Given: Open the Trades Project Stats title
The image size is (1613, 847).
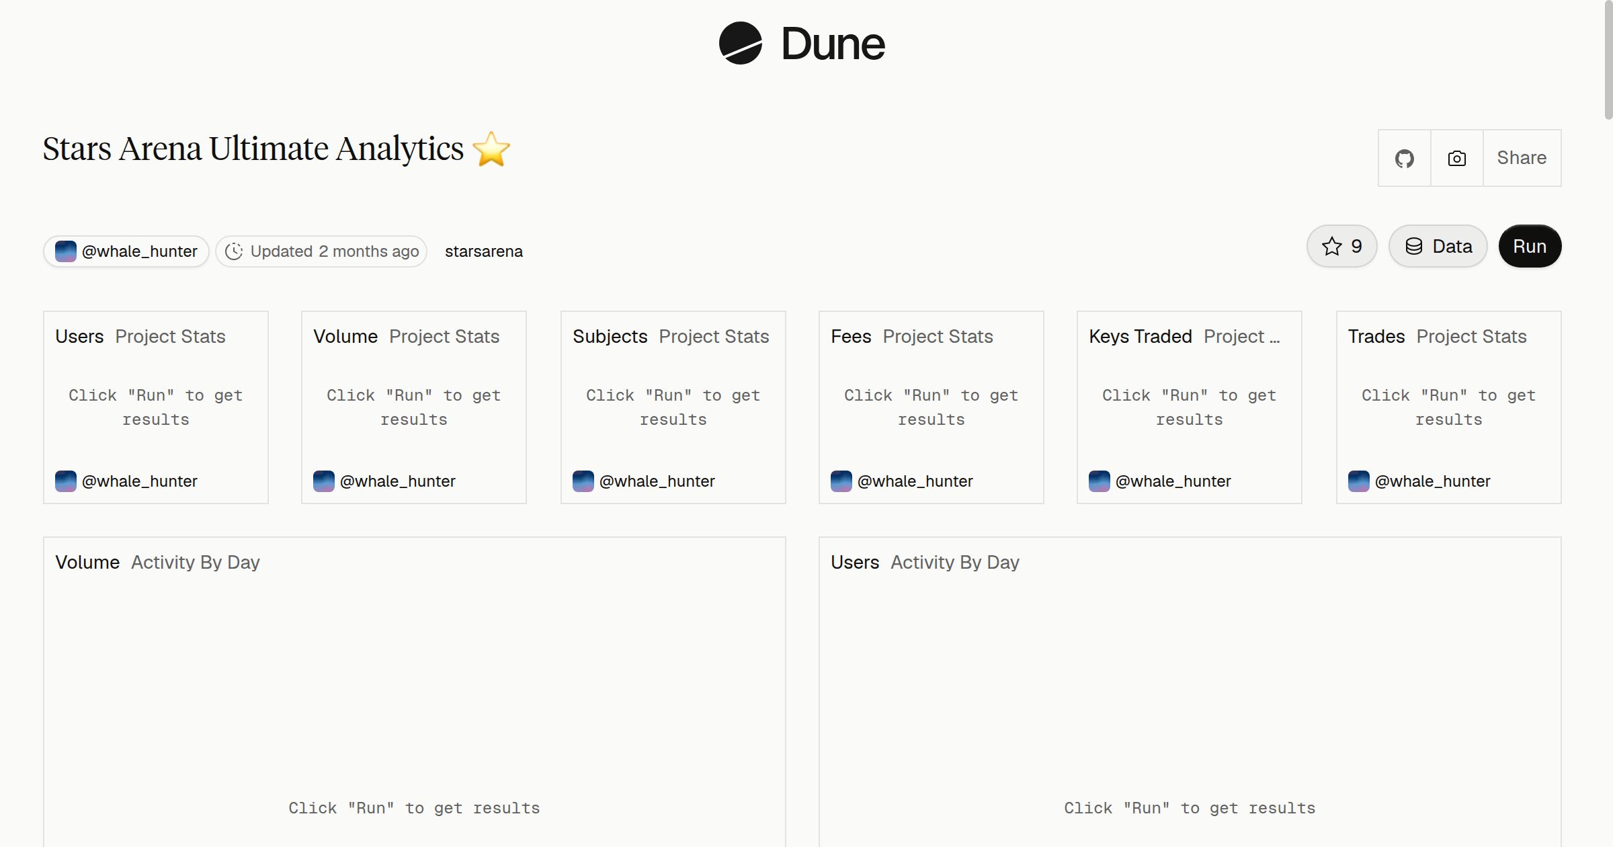Looking at the screenshot, I should [x=1438, y=336].
